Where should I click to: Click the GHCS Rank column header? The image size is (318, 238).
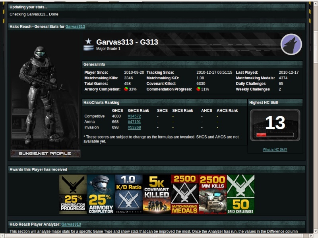click(138, 111)
